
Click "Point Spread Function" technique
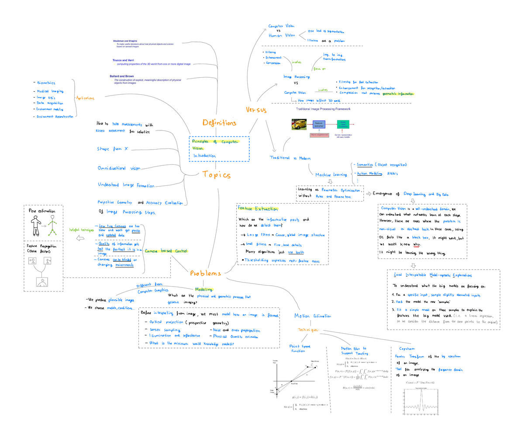tap(300, 349)
